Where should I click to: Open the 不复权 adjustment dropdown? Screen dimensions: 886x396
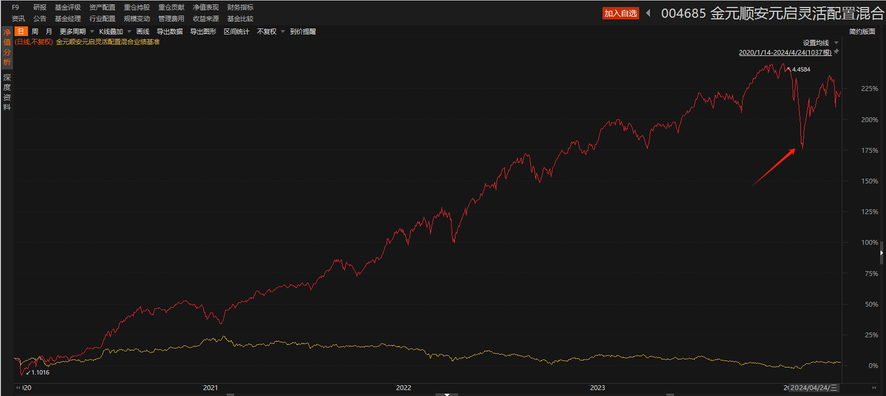(271, 32)
